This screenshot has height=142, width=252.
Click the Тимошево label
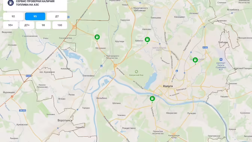[156, 18]
